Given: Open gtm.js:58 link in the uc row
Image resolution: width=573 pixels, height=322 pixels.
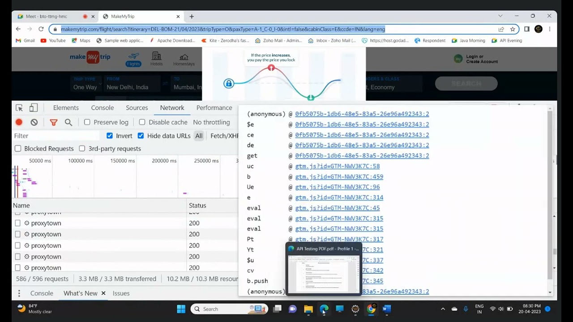Looking at the screenshot, I should pyautogui.click(x=338, y=166).
